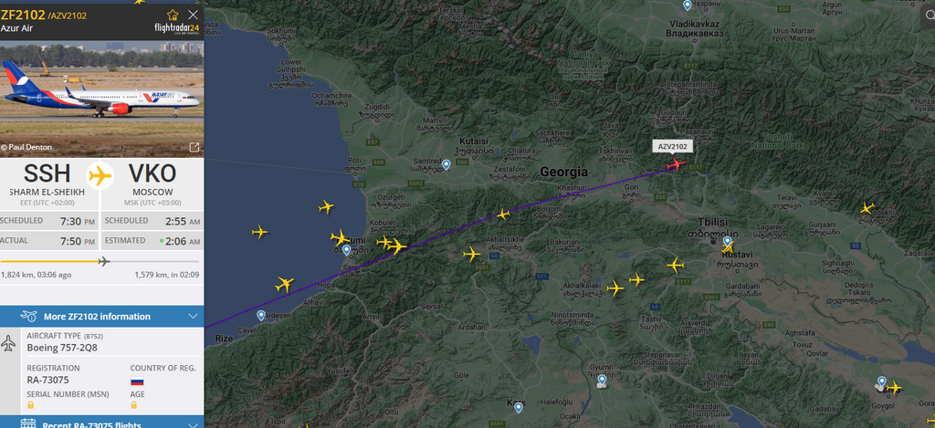Click the locked Serial Number padlock
Image resolution: width=935 pixels, height=428 pixels.
30,405
